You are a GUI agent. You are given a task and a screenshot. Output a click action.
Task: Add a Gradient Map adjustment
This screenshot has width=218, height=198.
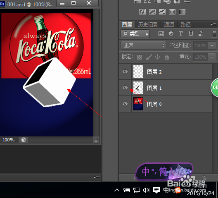[x=182, y=12]
